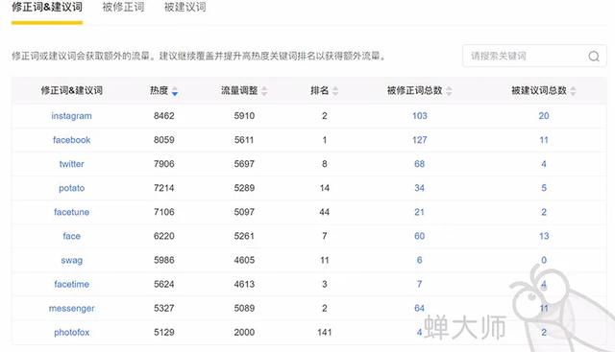
Task: Open the potato keyword link
Action: pyautogui.click(x=71, y=188)
